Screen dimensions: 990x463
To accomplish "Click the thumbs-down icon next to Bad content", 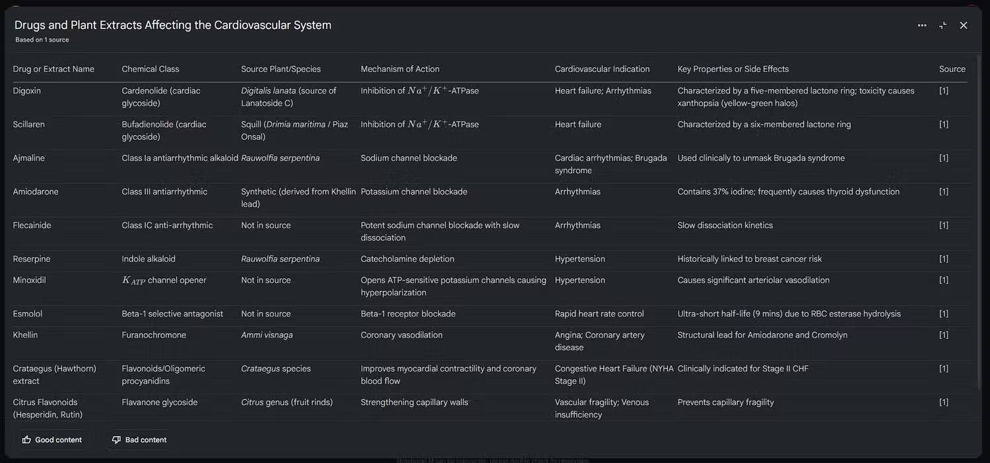I will (x=115, y=439).
